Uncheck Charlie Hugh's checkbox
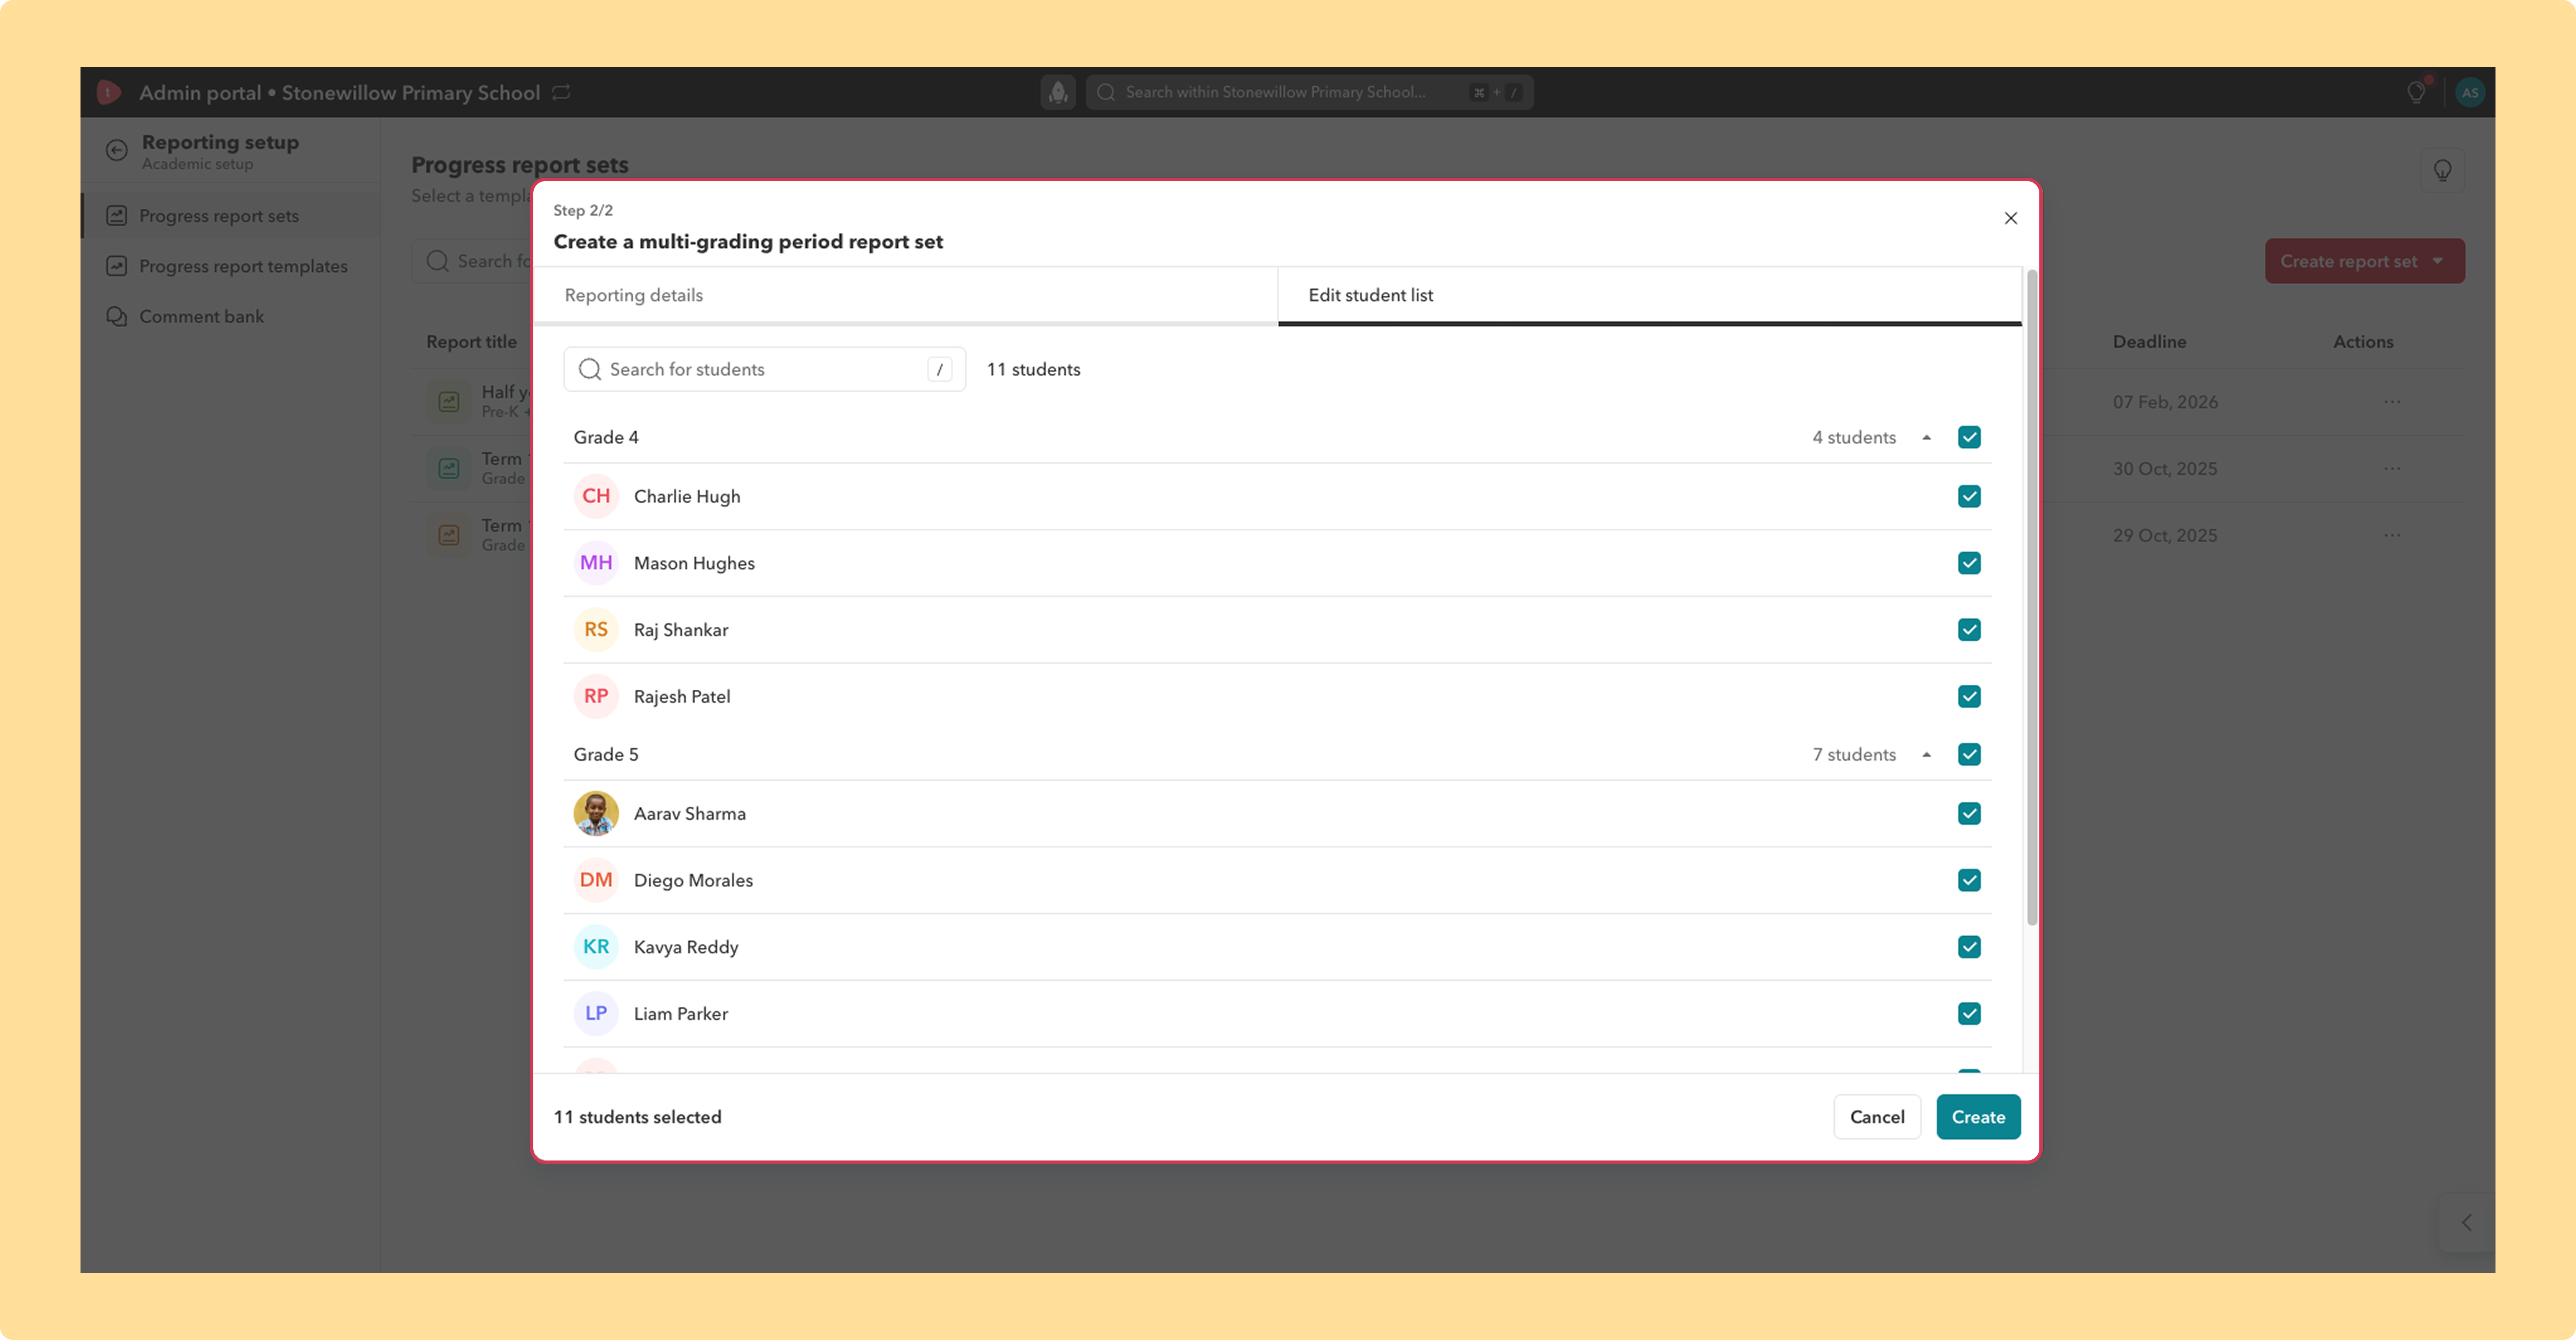This screenshot has height=1340, width=2576. 1969,496
